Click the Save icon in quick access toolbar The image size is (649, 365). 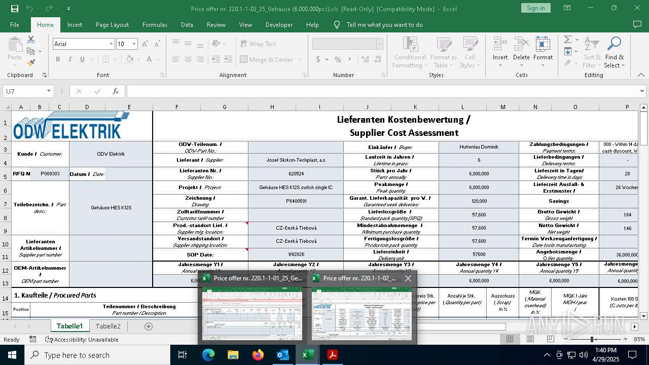coord(15,9)
